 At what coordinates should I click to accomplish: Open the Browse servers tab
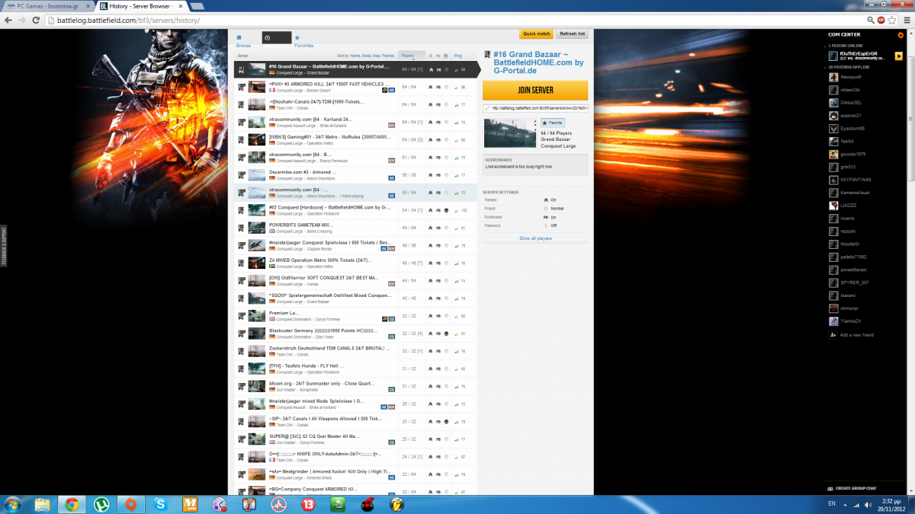click(243, 41)
